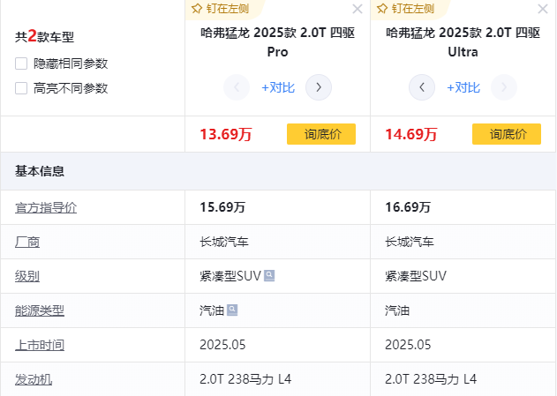Enable 高亮不同参数 checkbox
This screenshot has height=396, width=557.
pos(21,88)
